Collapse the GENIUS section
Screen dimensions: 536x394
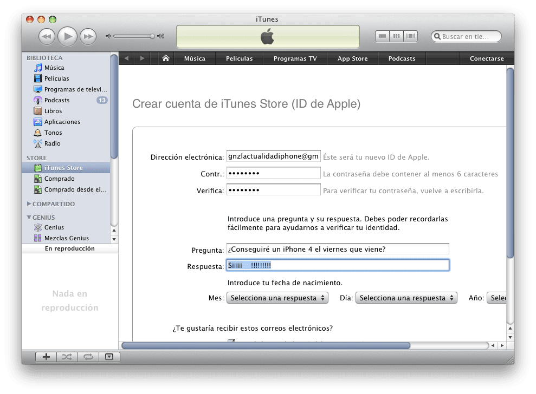pos(29,218)
